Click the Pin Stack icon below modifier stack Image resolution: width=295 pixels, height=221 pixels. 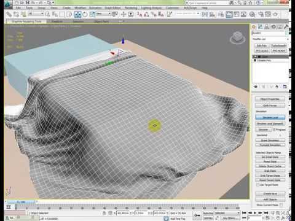coord(256,87)
